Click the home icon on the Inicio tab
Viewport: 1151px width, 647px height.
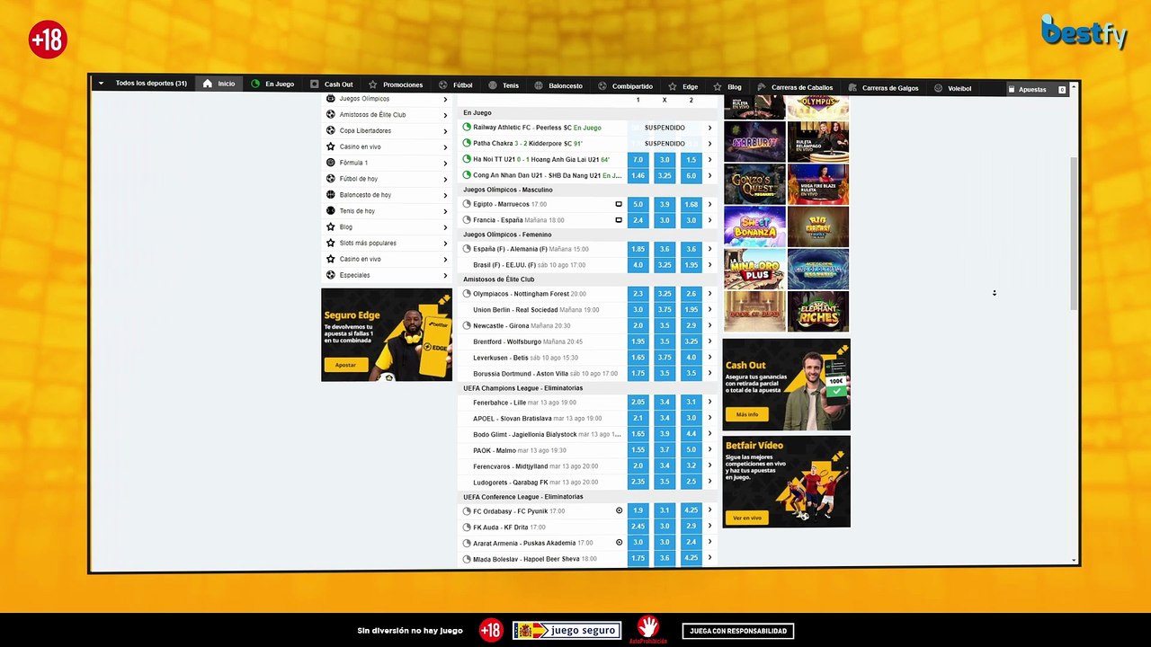pyautogui.click(x=208, y=84)
